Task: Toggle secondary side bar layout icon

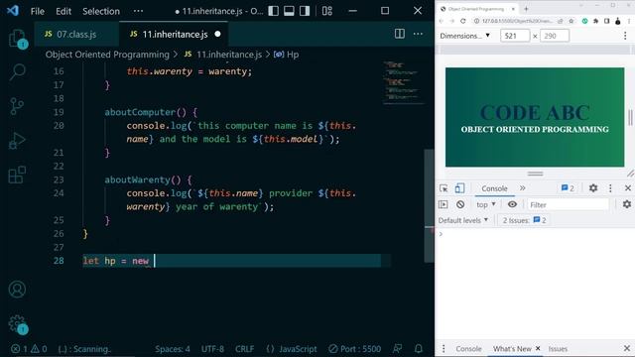Action: 305,11
